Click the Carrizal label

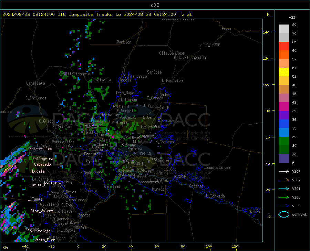[x=112, y=186]
